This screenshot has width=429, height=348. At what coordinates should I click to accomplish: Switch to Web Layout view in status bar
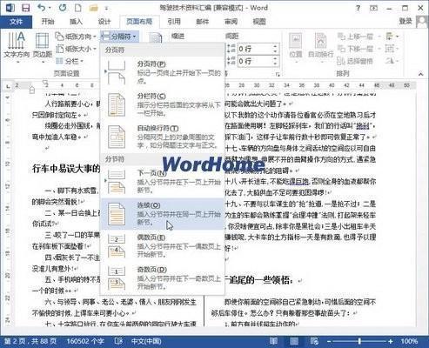(x=314, y=341)
